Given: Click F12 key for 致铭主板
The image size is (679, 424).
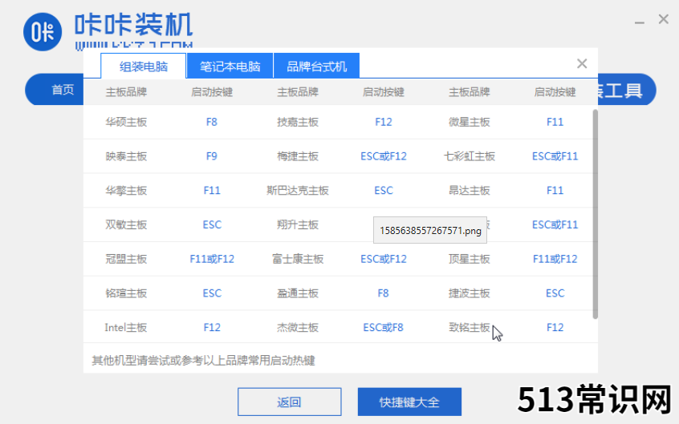Looking at the screenshot, I should tap(555, 327).
